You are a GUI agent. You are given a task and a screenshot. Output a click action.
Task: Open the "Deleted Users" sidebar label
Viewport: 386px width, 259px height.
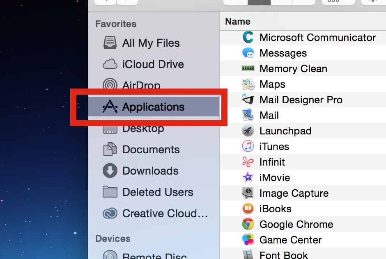(158, 192)
